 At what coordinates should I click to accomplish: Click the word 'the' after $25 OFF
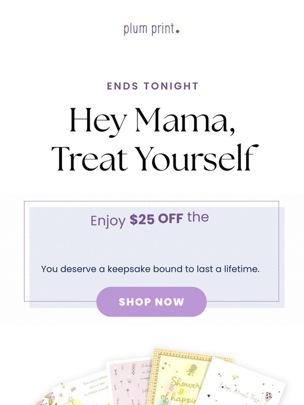point(198,217)
